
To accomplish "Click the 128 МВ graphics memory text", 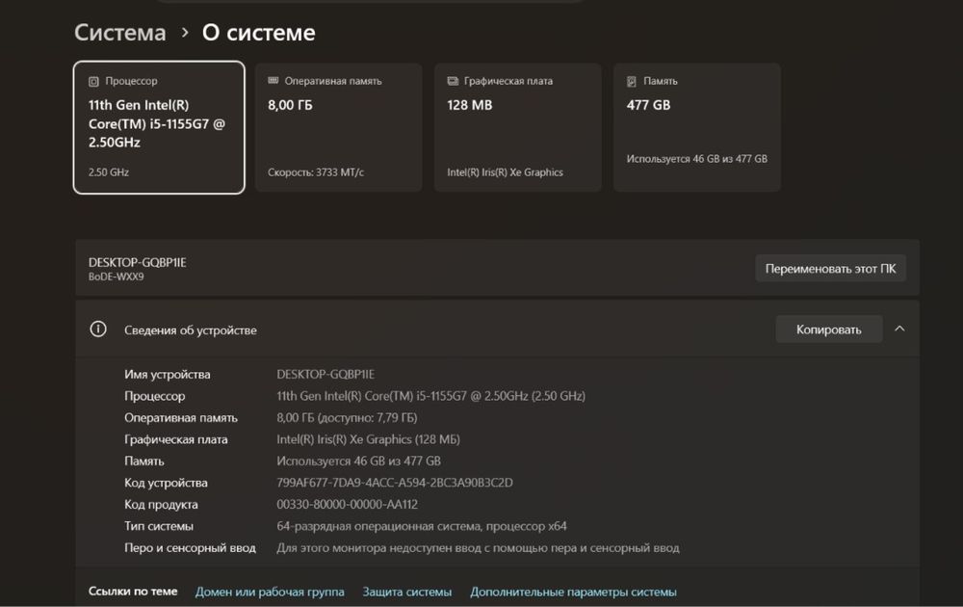I will click(470, 105).
